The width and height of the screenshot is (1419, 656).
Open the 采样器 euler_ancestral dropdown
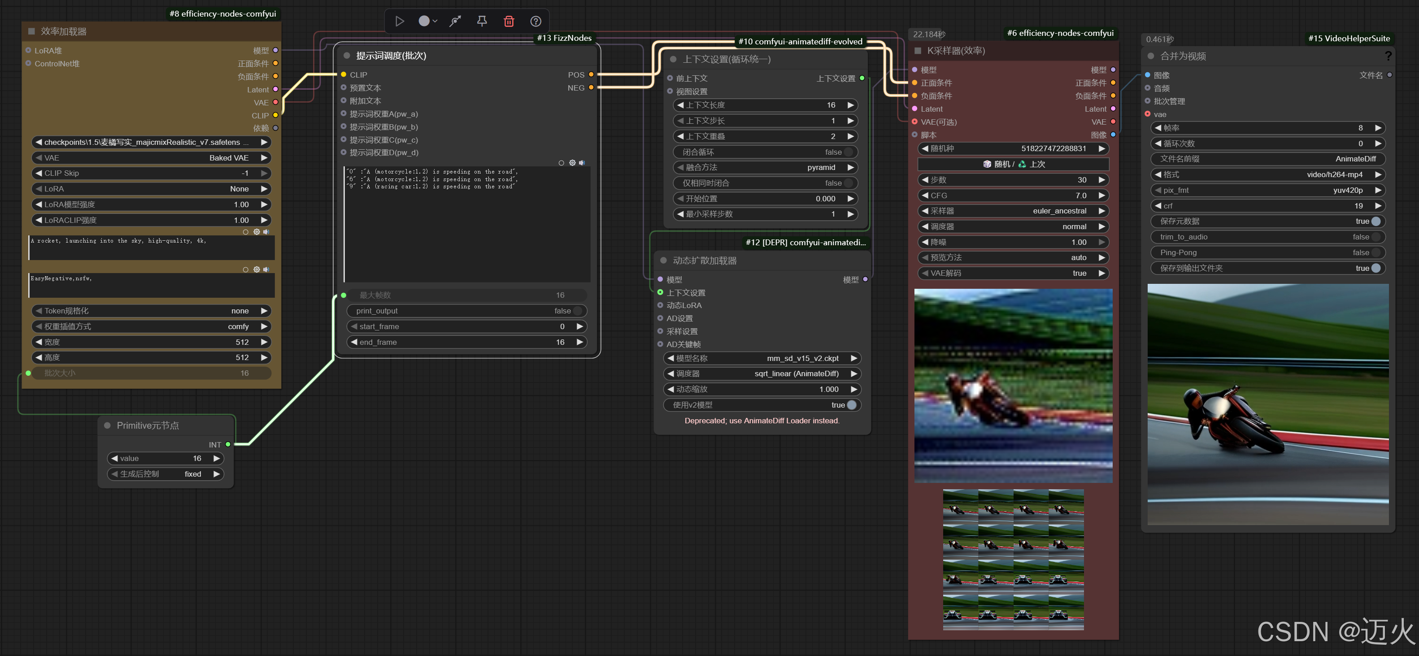[1014, 211]
